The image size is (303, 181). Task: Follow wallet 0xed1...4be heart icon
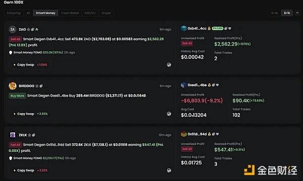point(217,85)
